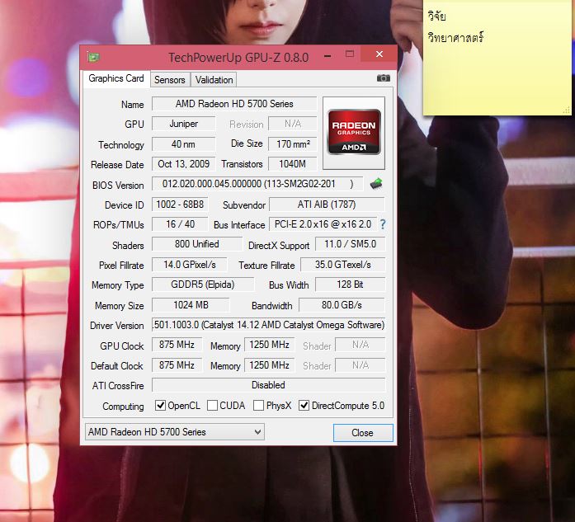Click the GPU Clock row Shader N/A field

(361, 345)
